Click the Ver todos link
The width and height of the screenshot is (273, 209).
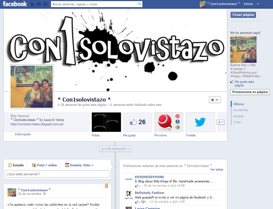(216, 169)
